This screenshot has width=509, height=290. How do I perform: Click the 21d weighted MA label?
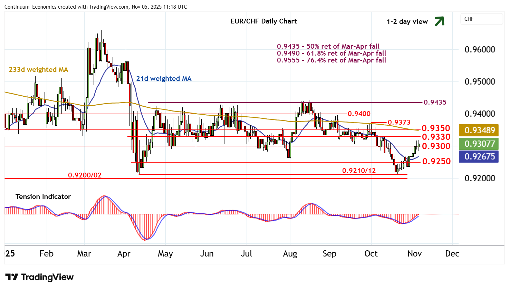[x=164, y=79]
